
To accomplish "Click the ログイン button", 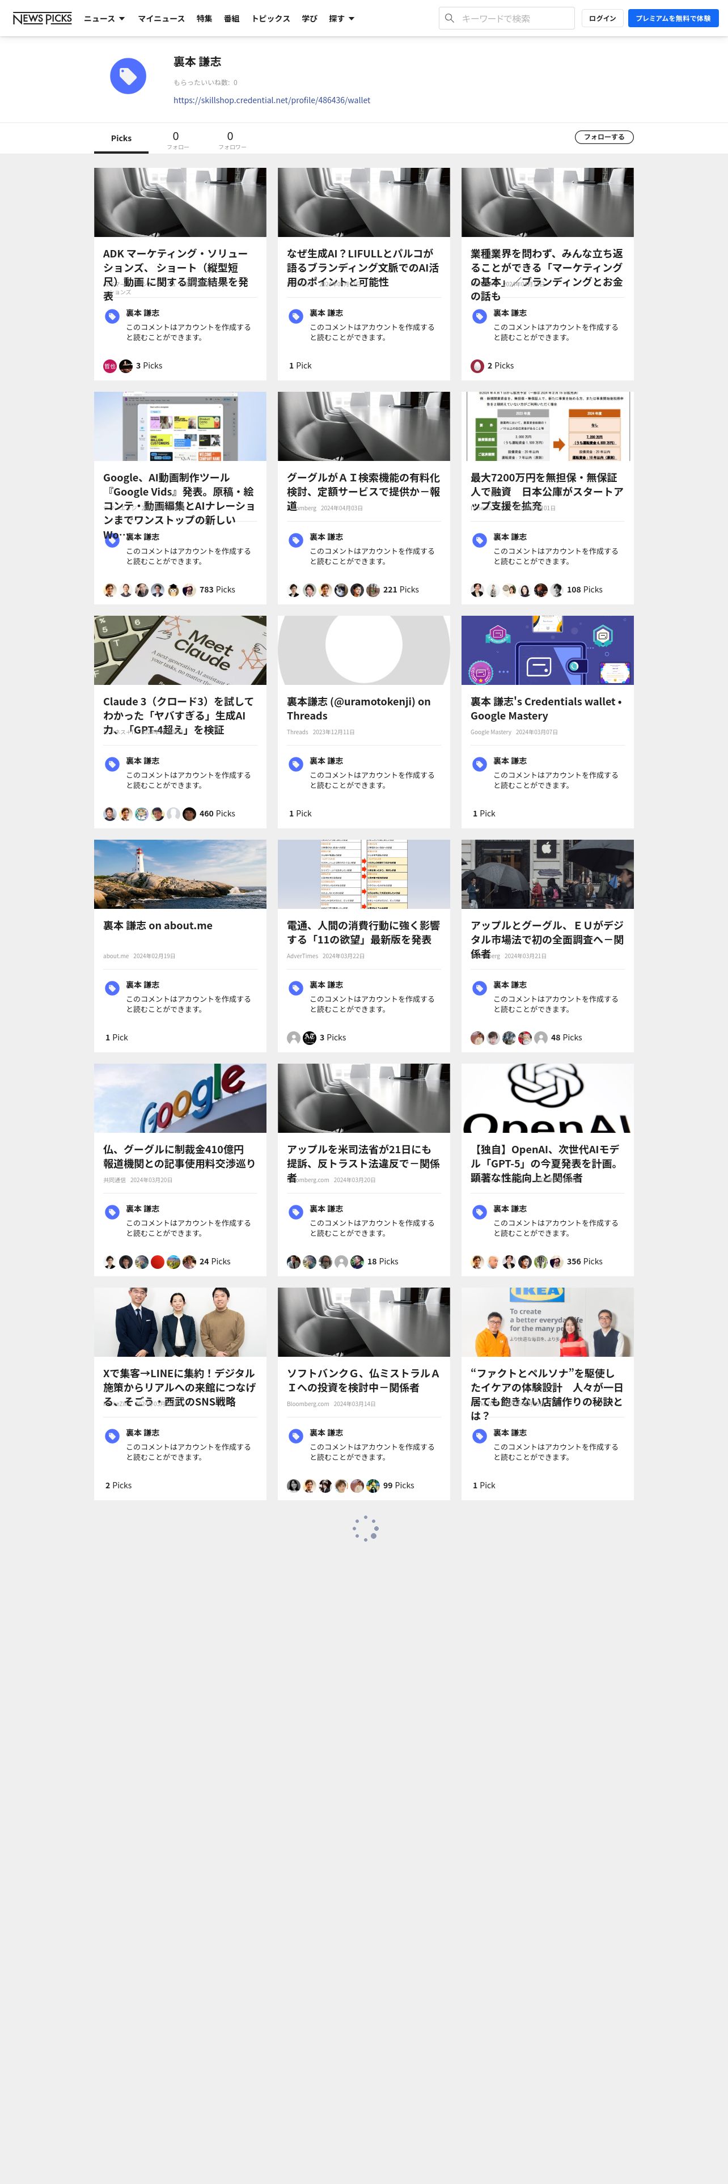I will 603,18.
